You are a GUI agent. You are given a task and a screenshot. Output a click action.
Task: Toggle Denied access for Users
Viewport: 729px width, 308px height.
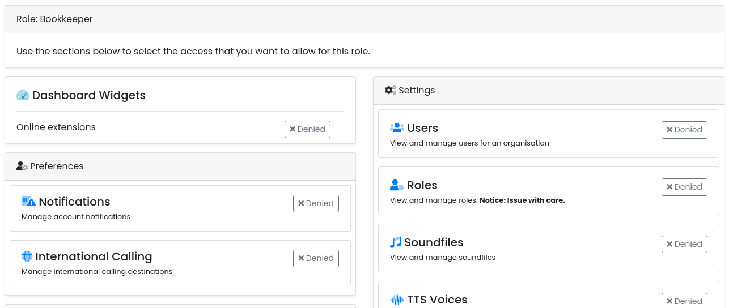coord(684,130)
